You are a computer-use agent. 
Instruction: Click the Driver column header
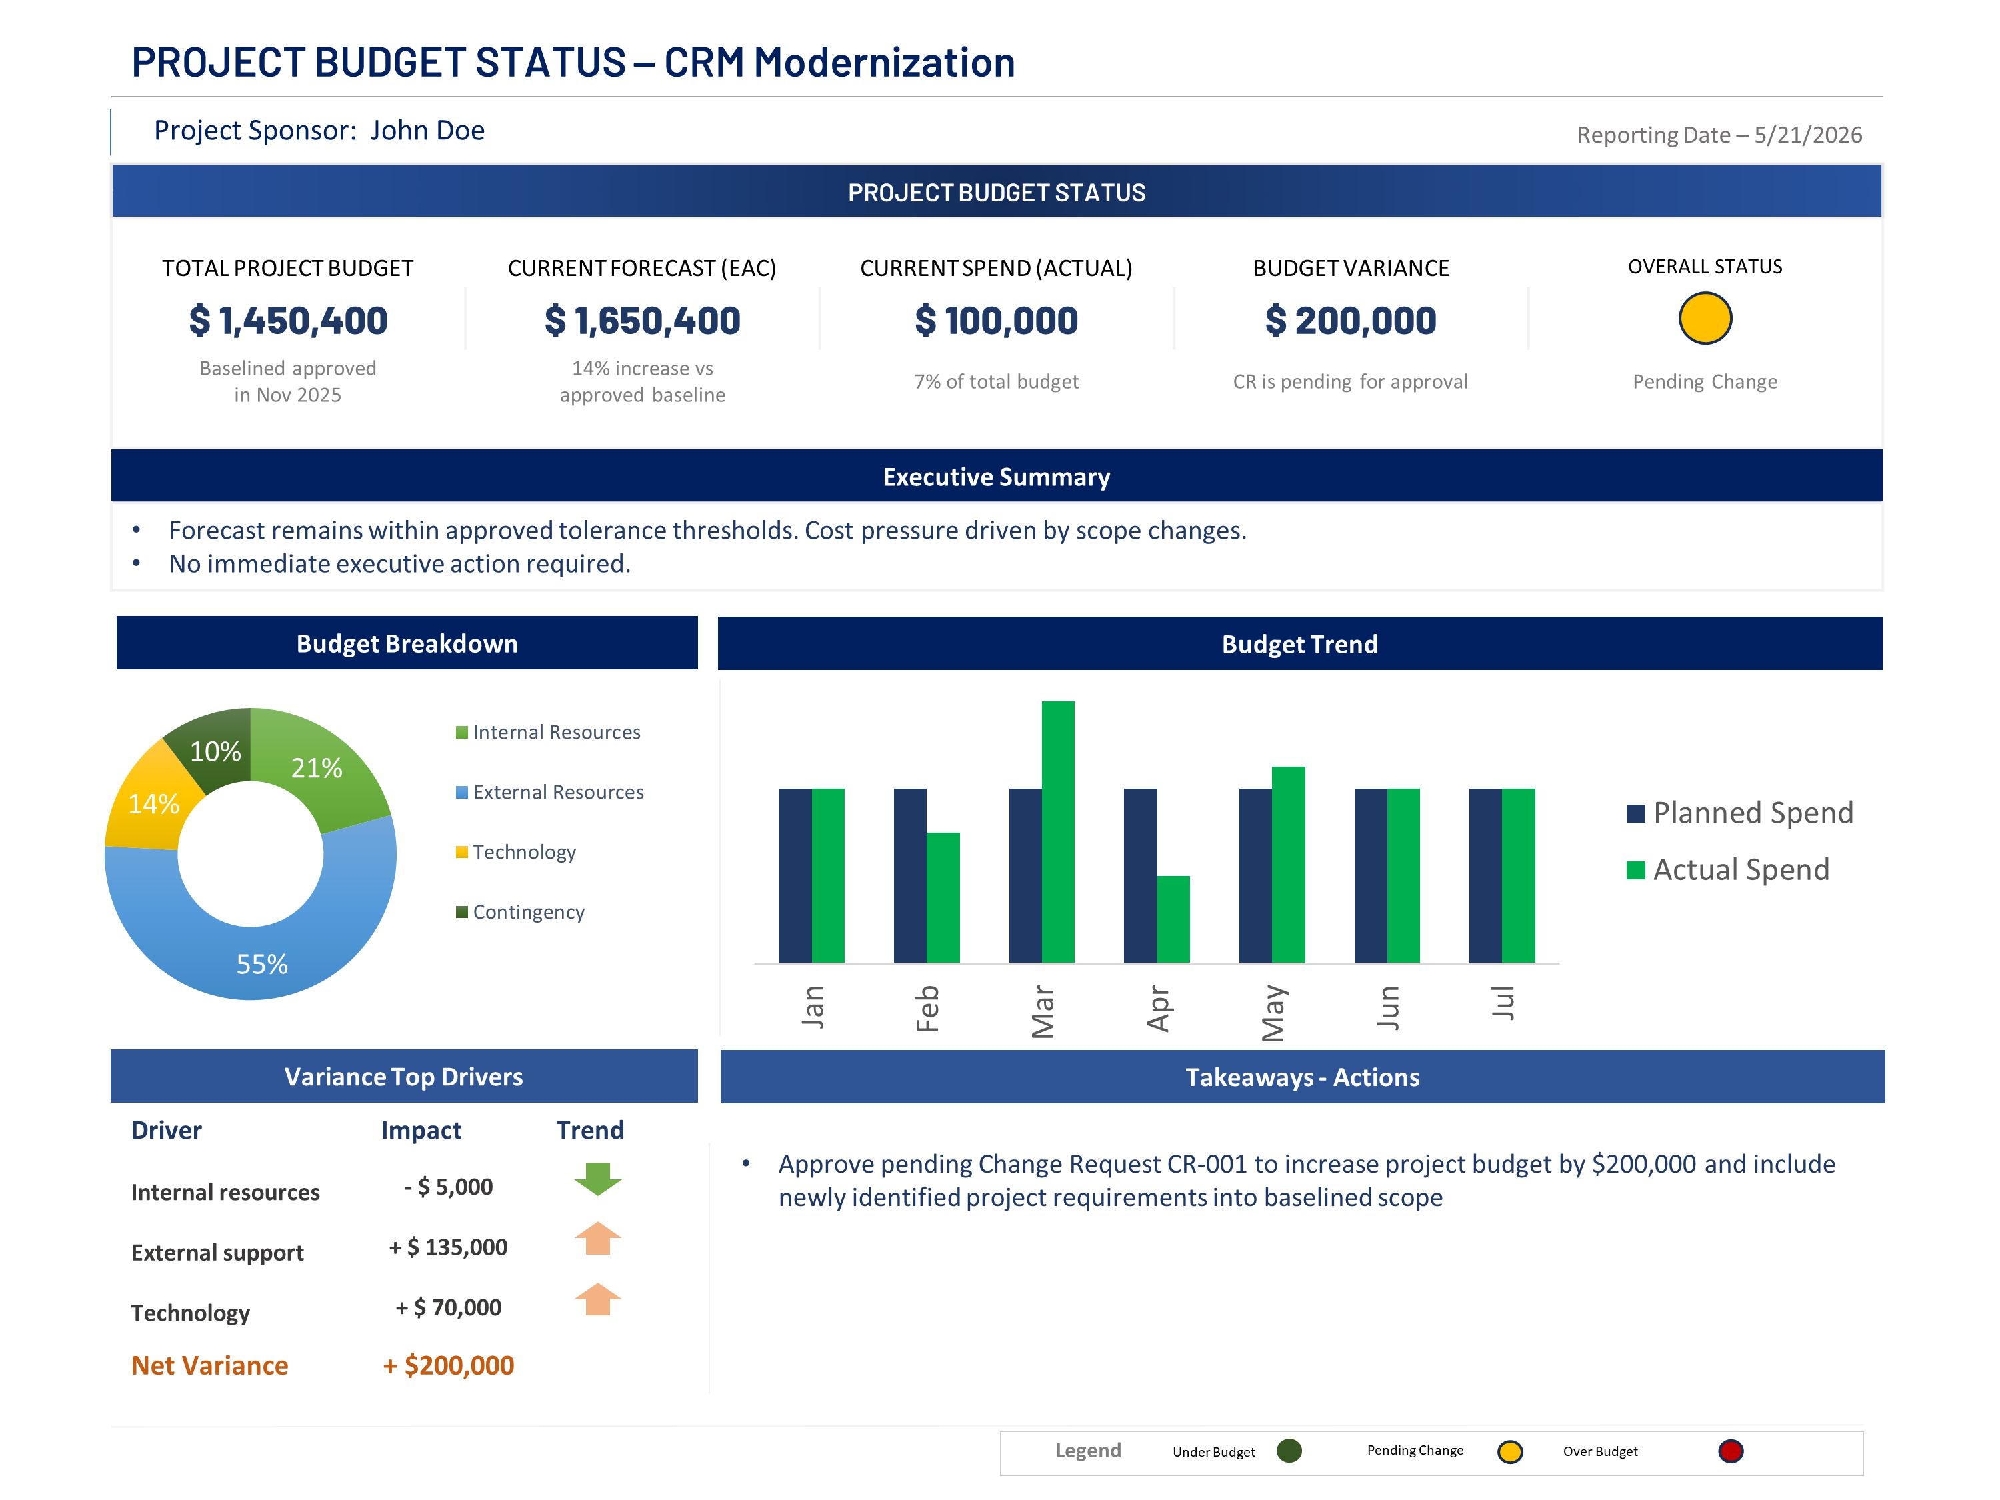(167, 1130)
